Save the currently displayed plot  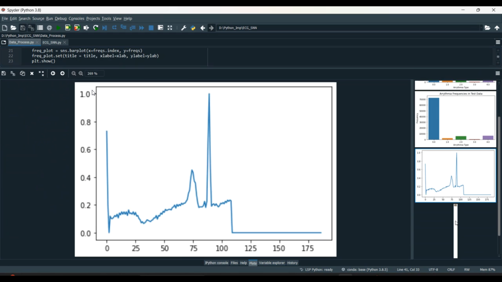3,73
